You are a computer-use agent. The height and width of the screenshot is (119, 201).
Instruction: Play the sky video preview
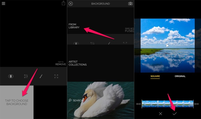167,46
